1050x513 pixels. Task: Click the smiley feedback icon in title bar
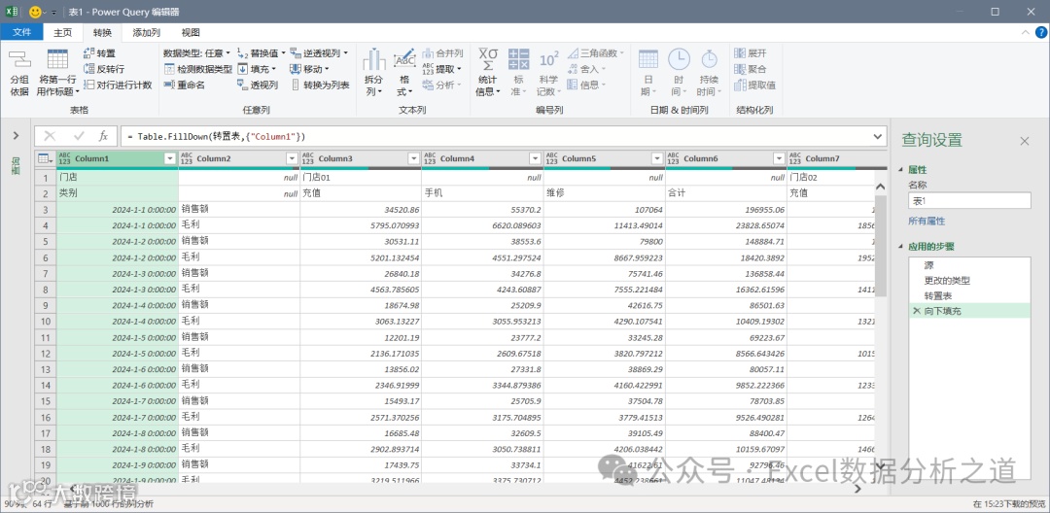36,12
